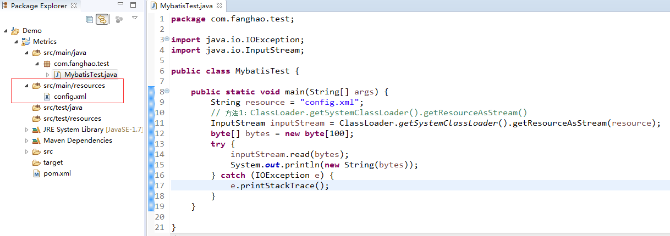Select src/test/java label in tree
This screenshot has height=236, width=670.
[x=63, y=108]
